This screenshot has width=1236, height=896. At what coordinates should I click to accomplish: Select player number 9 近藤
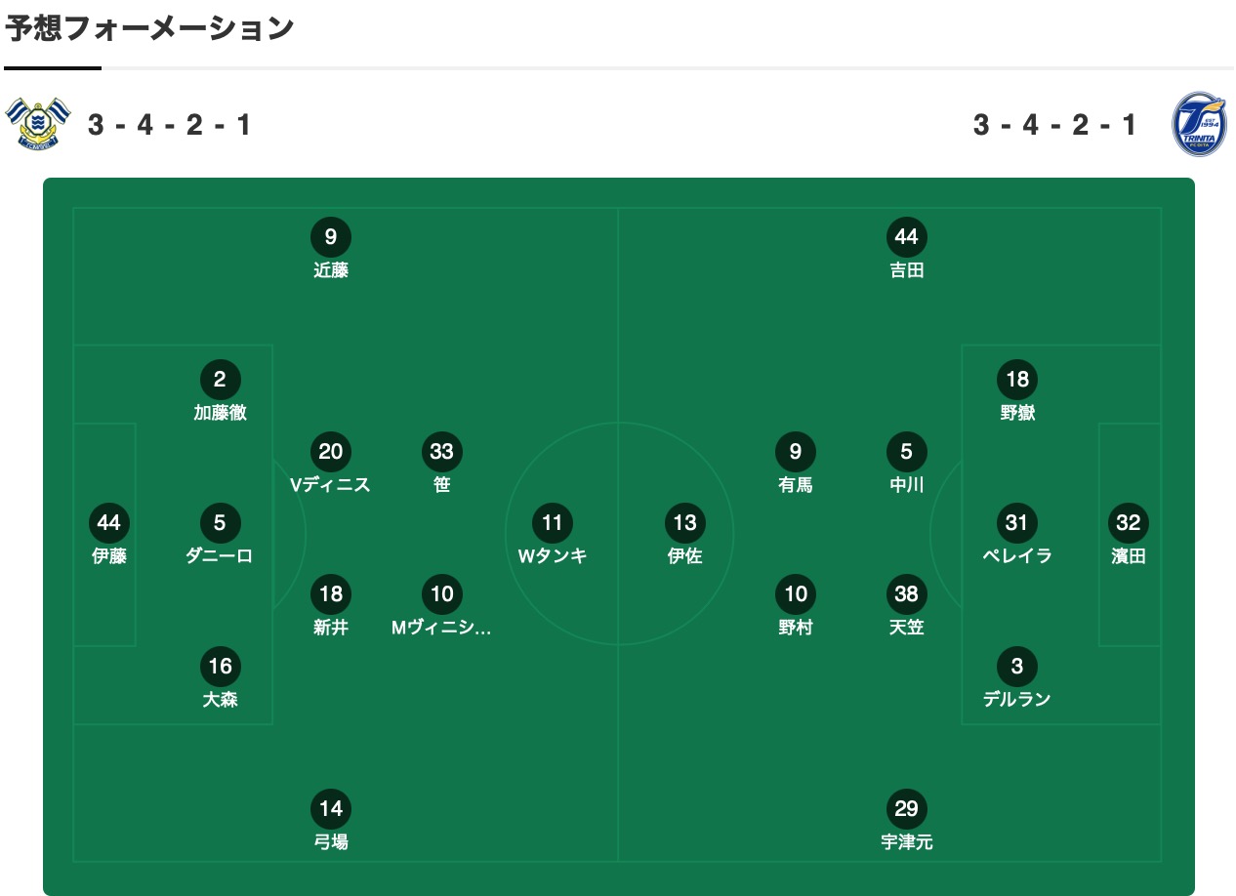click(x=331, y=250)
